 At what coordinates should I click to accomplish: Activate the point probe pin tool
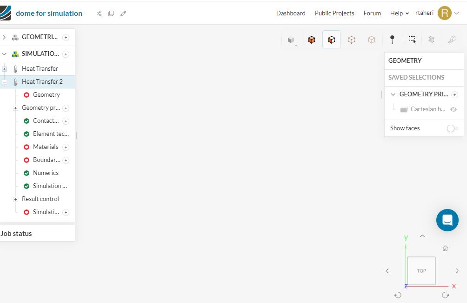[392, 39]
